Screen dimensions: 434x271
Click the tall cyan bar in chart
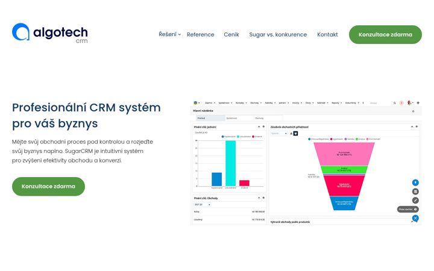tap(230, 163)
